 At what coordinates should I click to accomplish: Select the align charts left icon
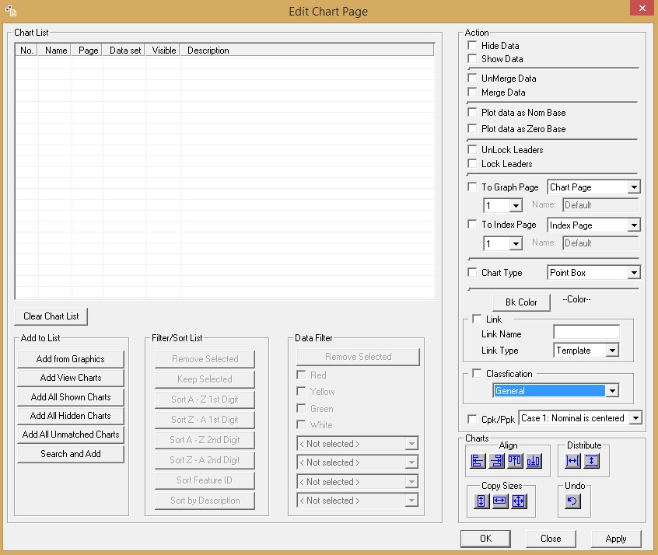click(x=477, y=461)
